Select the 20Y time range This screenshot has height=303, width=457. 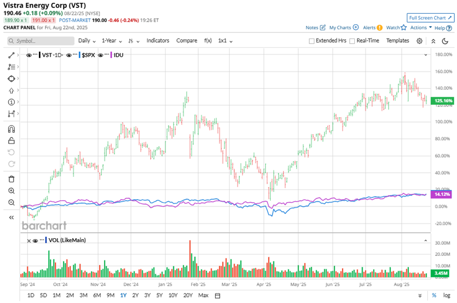point(188,295)
